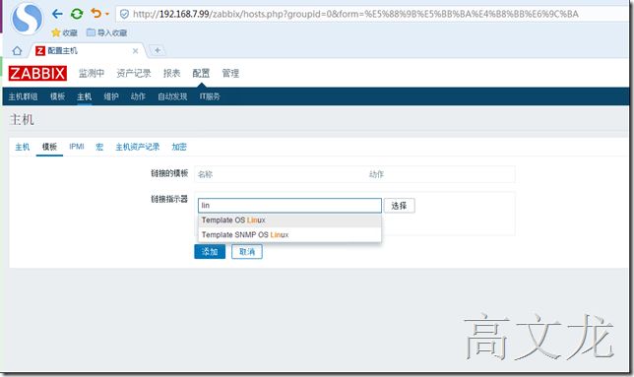This screenshot has height=377, width=634.
Task: Go to IT服务 submenu
Action: pos(210,97)
